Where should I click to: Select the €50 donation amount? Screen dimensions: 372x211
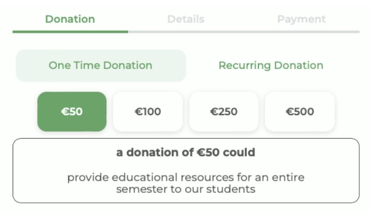coord(72,112)
